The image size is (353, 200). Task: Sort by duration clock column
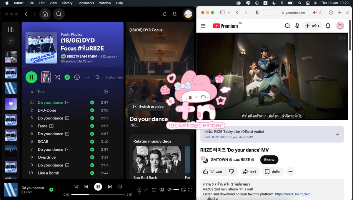point(106,92)
